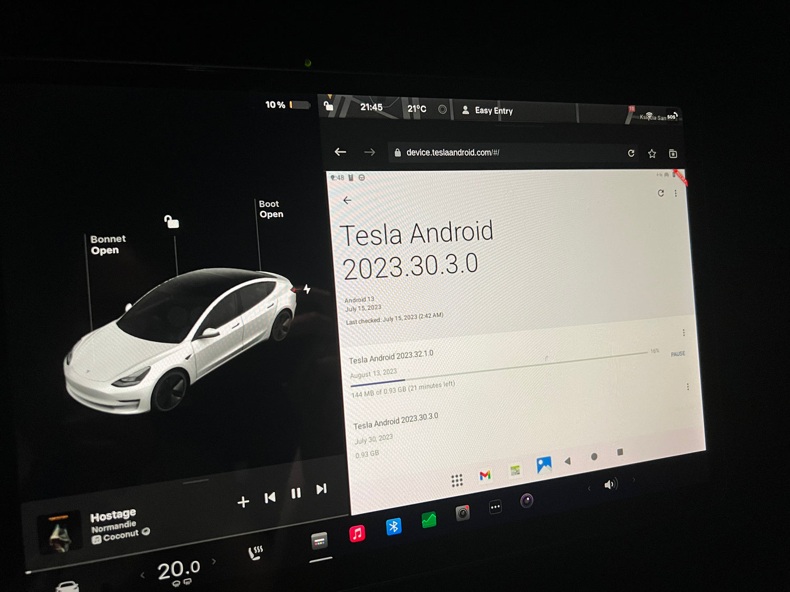Viewport: 790px width, 592px height.
Task: Open the more apps ellipsis launcher
Action: 495,507
